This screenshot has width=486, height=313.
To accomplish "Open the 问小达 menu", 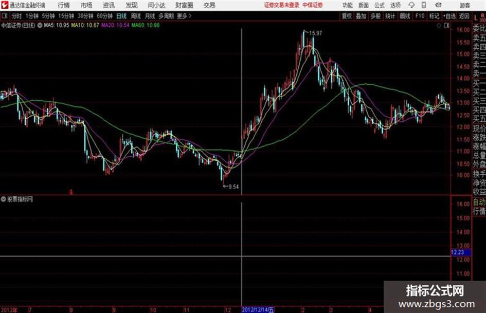I will [156, 5].
